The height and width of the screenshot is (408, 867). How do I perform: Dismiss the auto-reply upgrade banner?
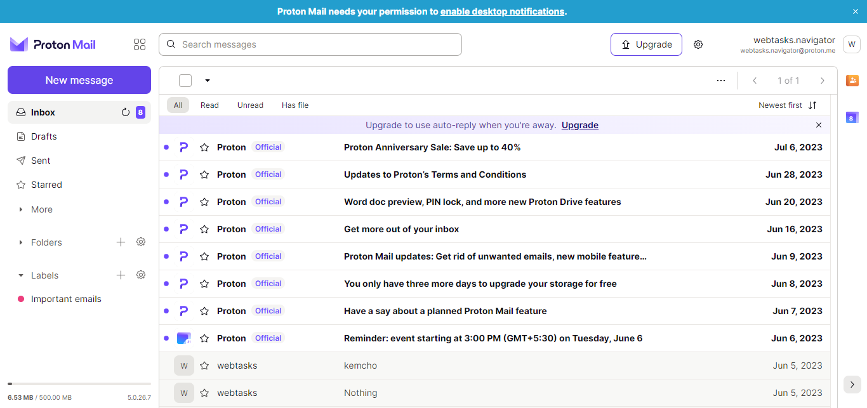coord(819,125)
